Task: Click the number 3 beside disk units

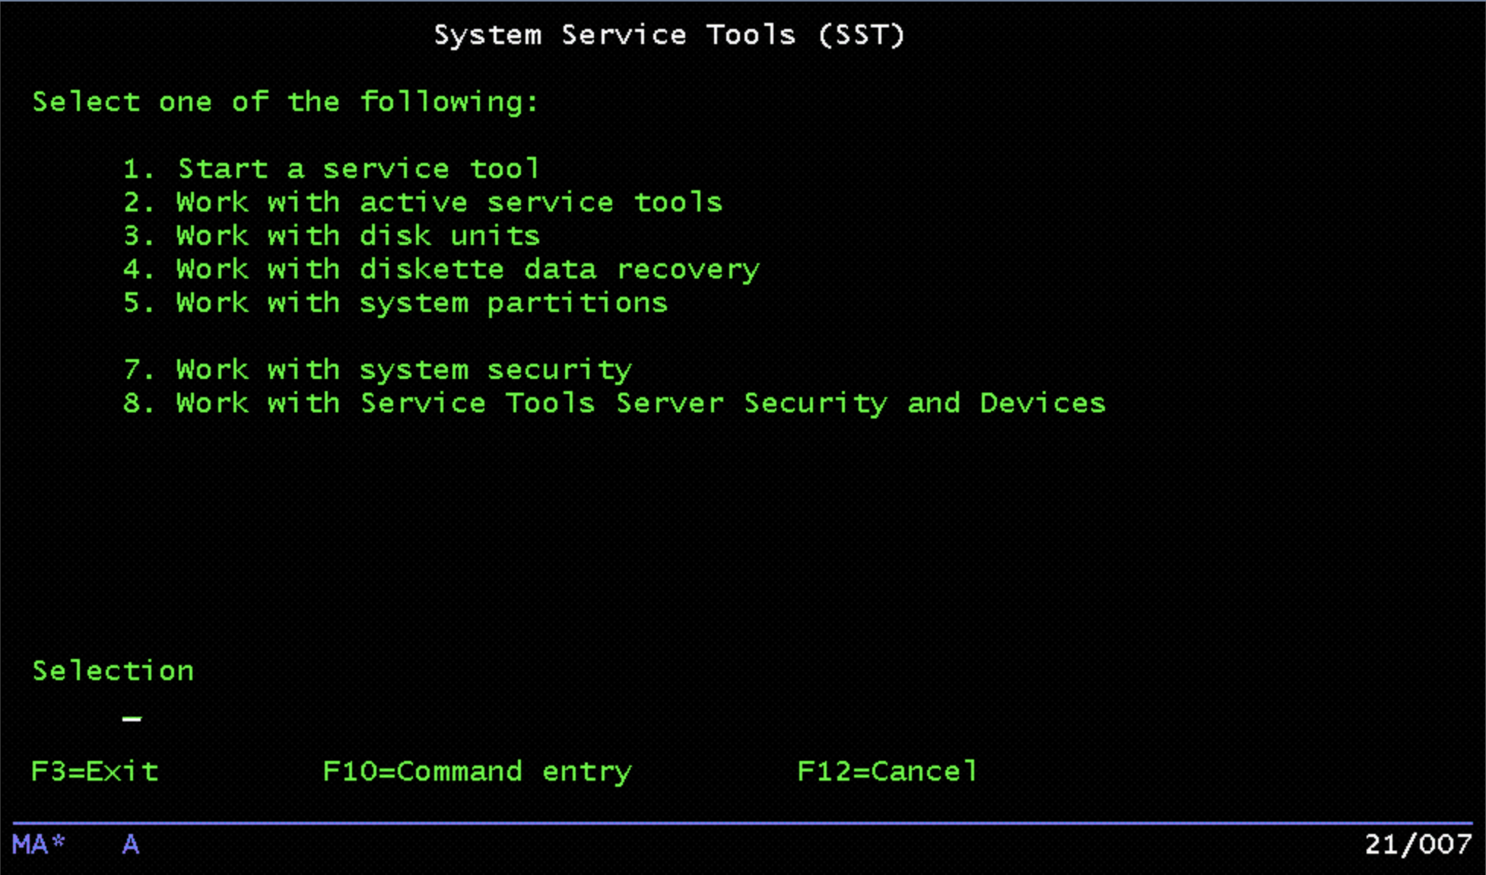Action: point(134,236)
